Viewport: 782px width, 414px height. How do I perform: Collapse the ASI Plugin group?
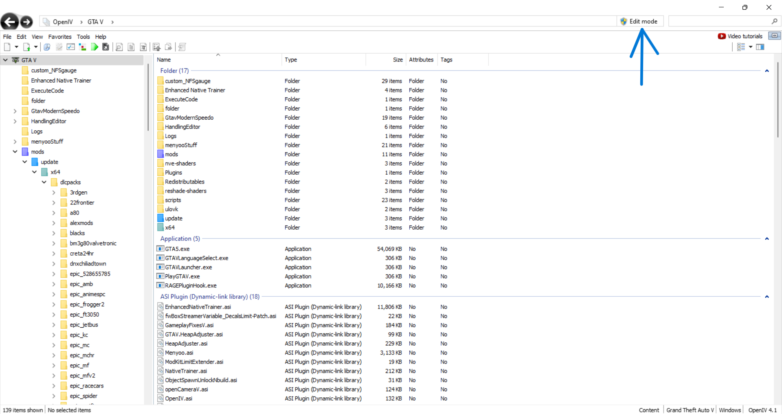coord(767,297)
